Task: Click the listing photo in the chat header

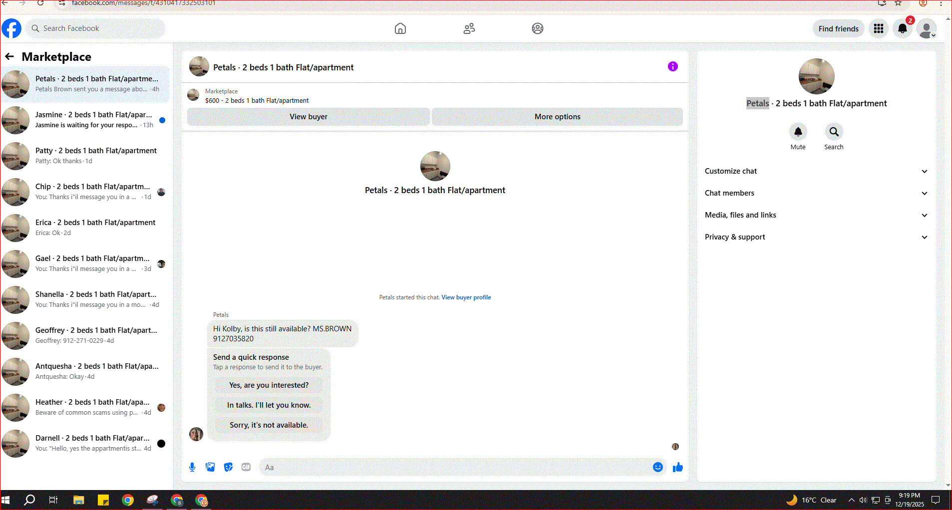Action: click(199, 66)
